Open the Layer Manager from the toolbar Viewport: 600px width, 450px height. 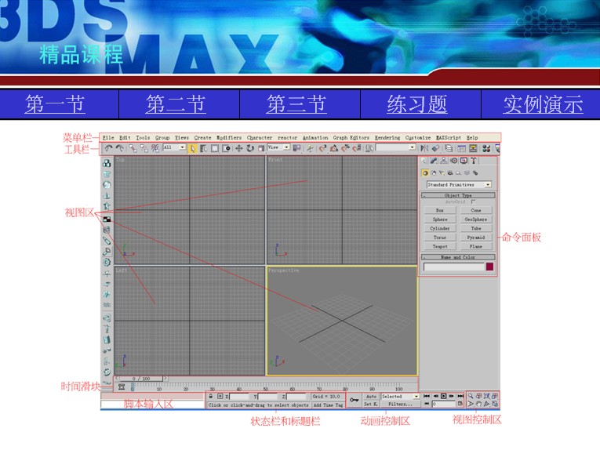pyautogui.click(x=449, y=148)
